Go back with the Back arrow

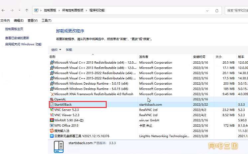tap(3, 10)
